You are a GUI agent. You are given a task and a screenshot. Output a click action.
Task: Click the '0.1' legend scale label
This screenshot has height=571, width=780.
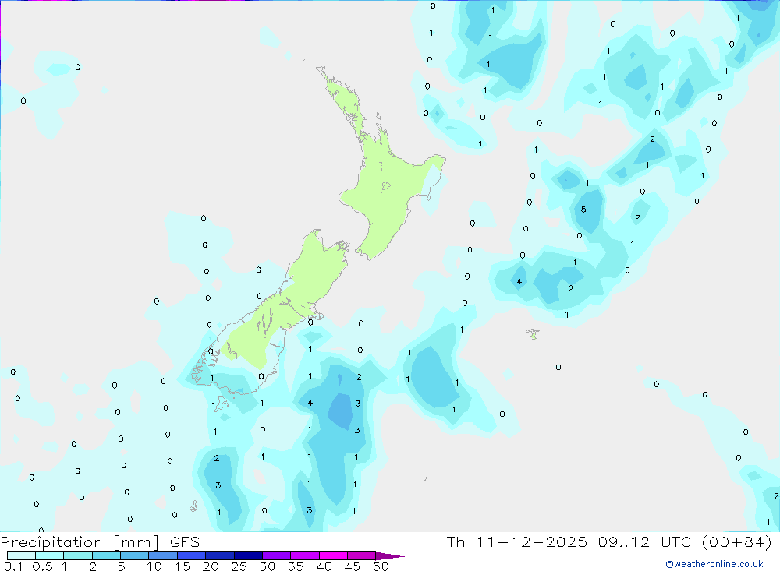(x=13, y=566)
